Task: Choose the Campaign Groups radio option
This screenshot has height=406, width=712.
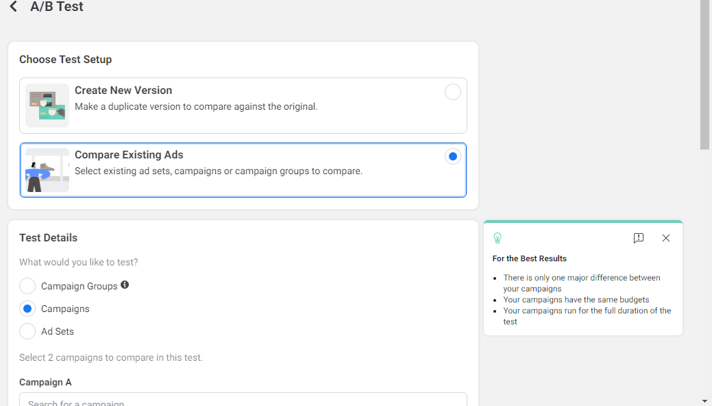Action: (27, 286)
